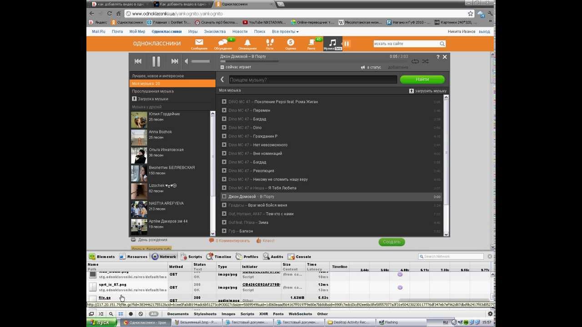
Task: Click the 'искать на сайте' search field
Action: coord(406,44)
